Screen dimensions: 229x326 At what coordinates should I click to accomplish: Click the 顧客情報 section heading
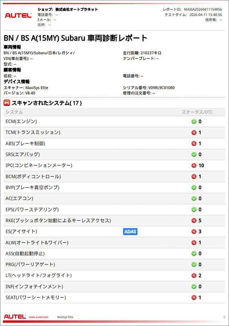tap(12, 70)
